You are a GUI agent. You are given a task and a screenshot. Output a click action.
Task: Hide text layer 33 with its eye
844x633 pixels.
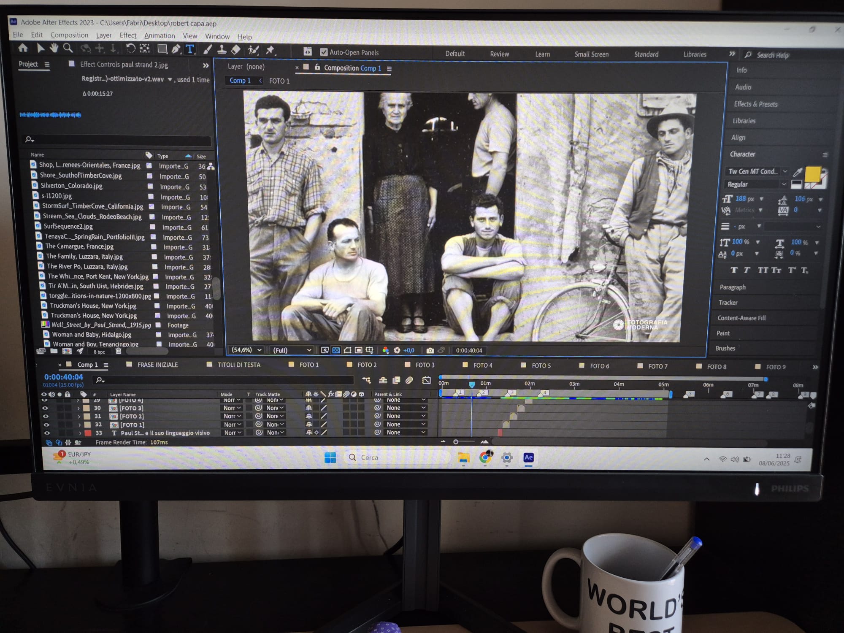point(47,433)
